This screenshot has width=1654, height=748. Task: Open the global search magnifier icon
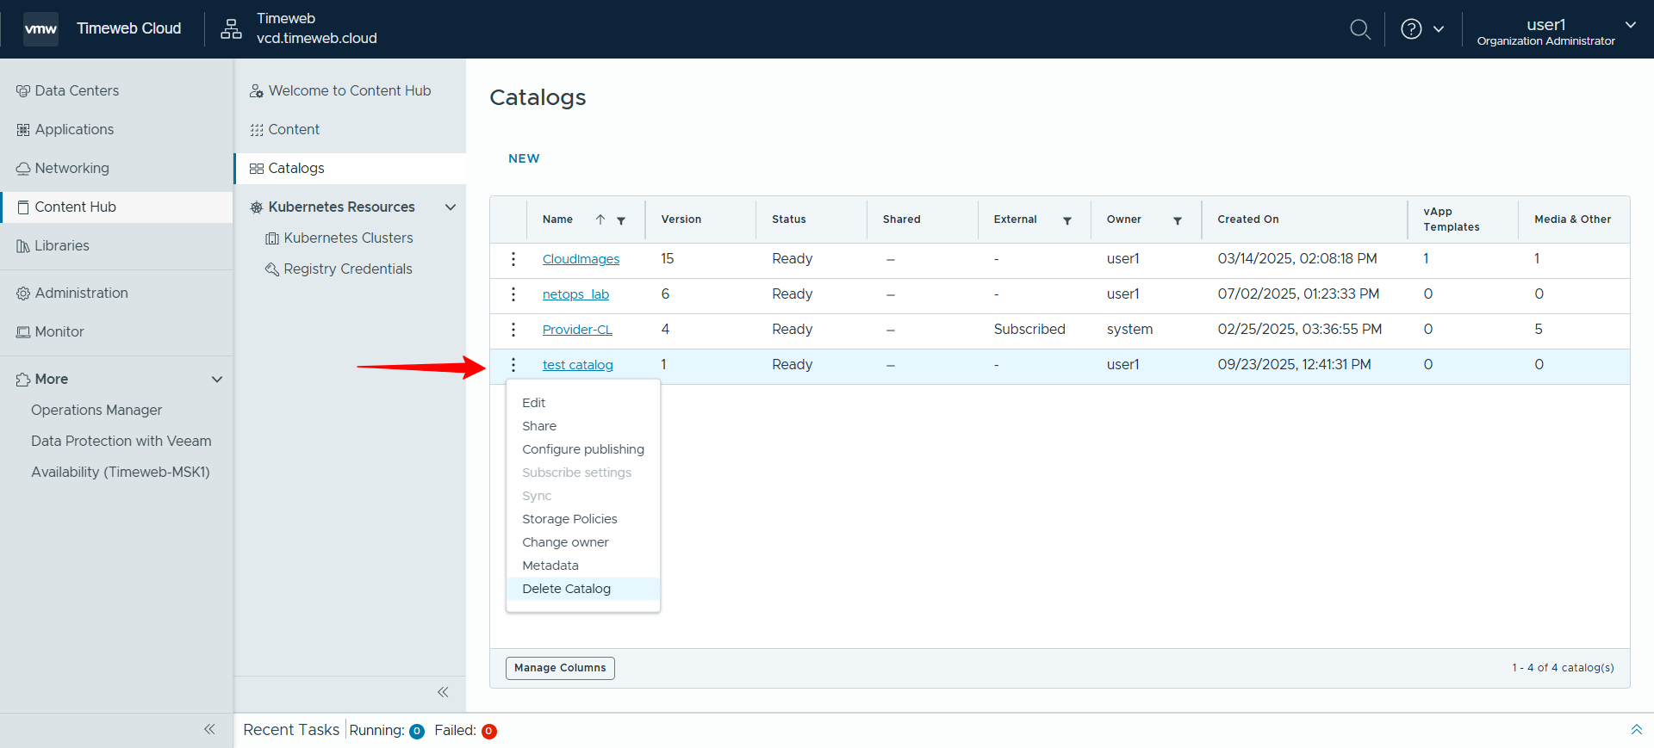(x=1360, y=29)
